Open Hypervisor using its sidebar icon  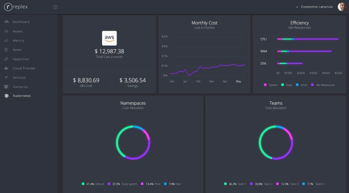pos(6,59)
